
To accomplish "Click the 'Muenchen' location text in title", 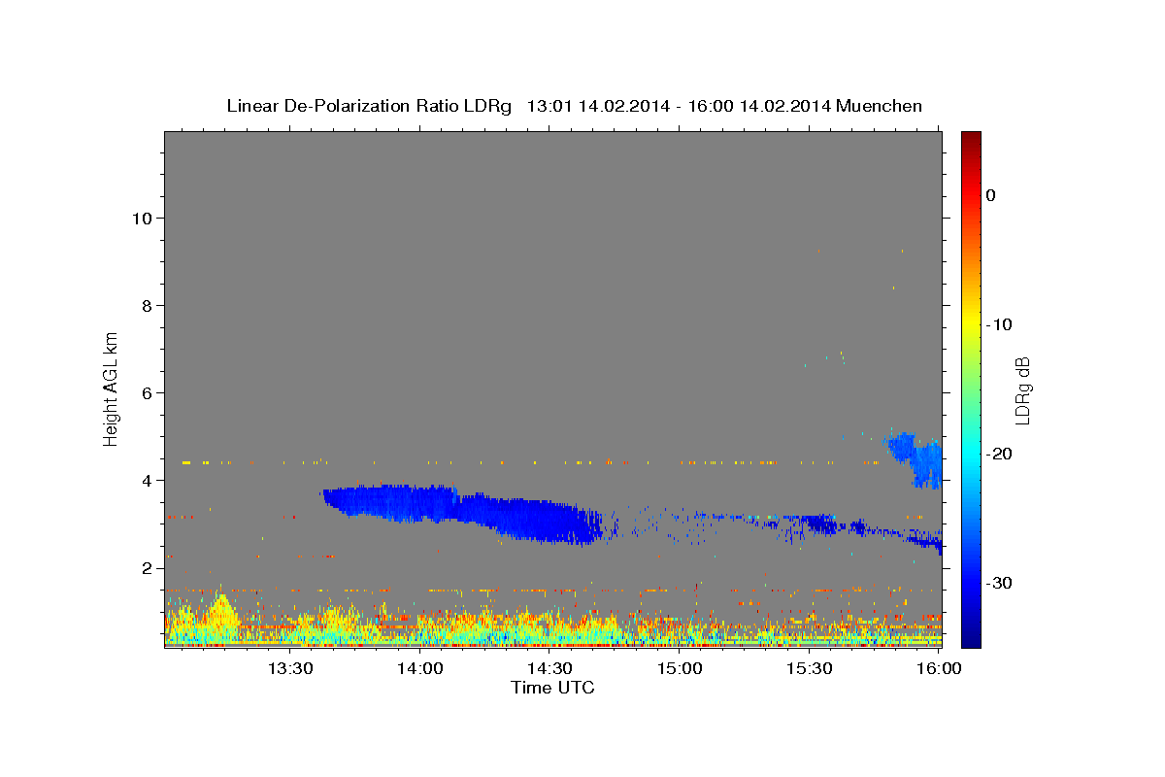I will coord(881,106).
